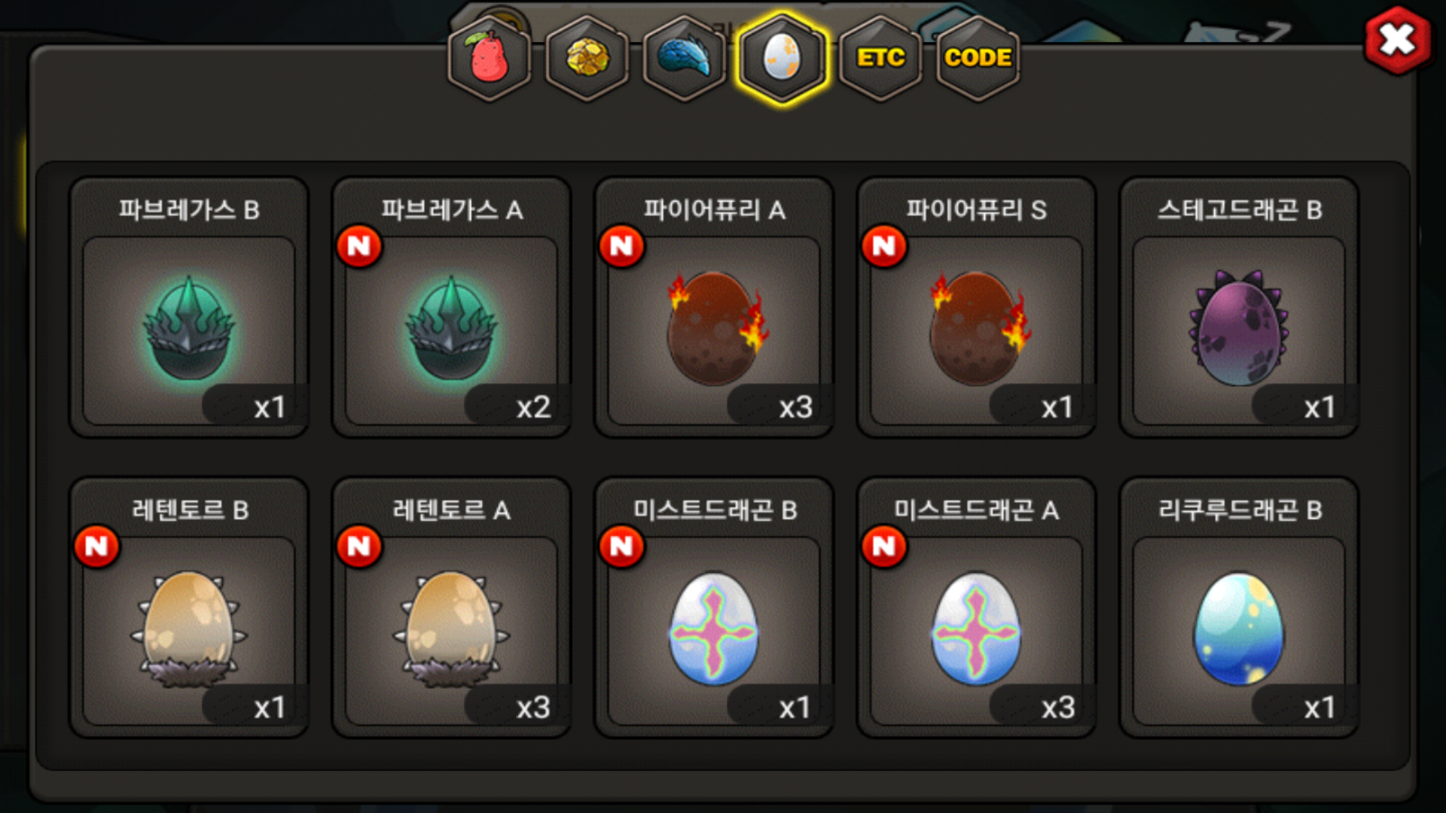Tap the N badge on 파브레가스 A
This screenshot has height=813, width=1446.
click(x=359, y=246)
